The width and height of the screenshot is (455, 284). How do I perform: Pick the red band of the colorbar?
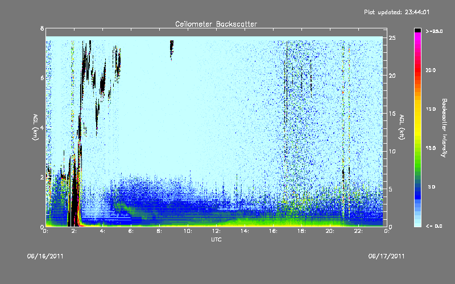pos(417,70)
